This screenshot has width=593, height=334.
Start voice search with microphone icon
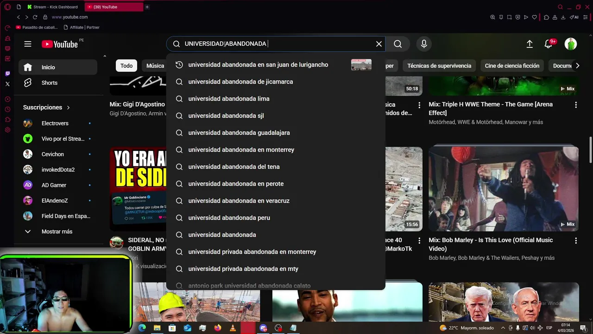[x=424, y=44]
